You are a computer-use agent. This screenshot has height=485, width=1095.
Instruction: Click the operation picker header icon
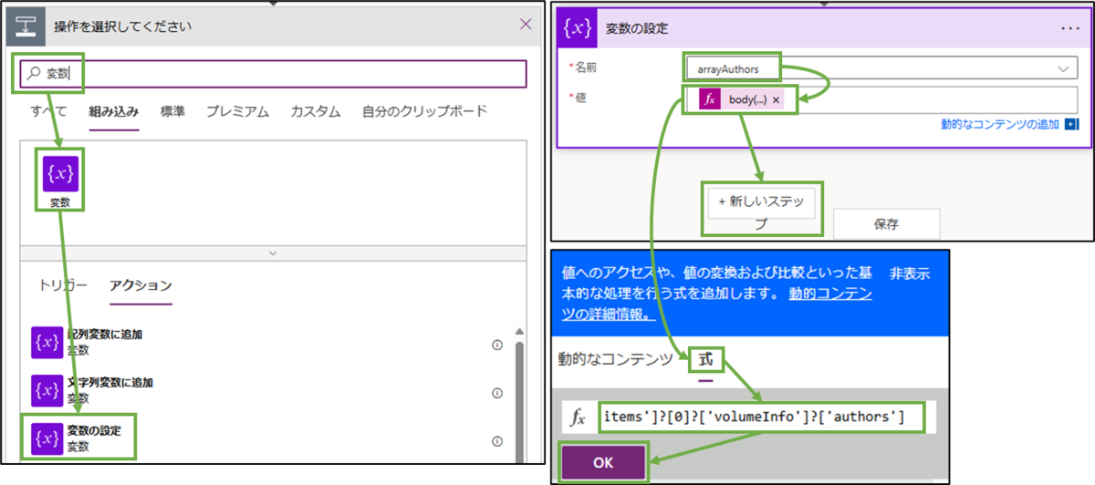pos(24,26)
